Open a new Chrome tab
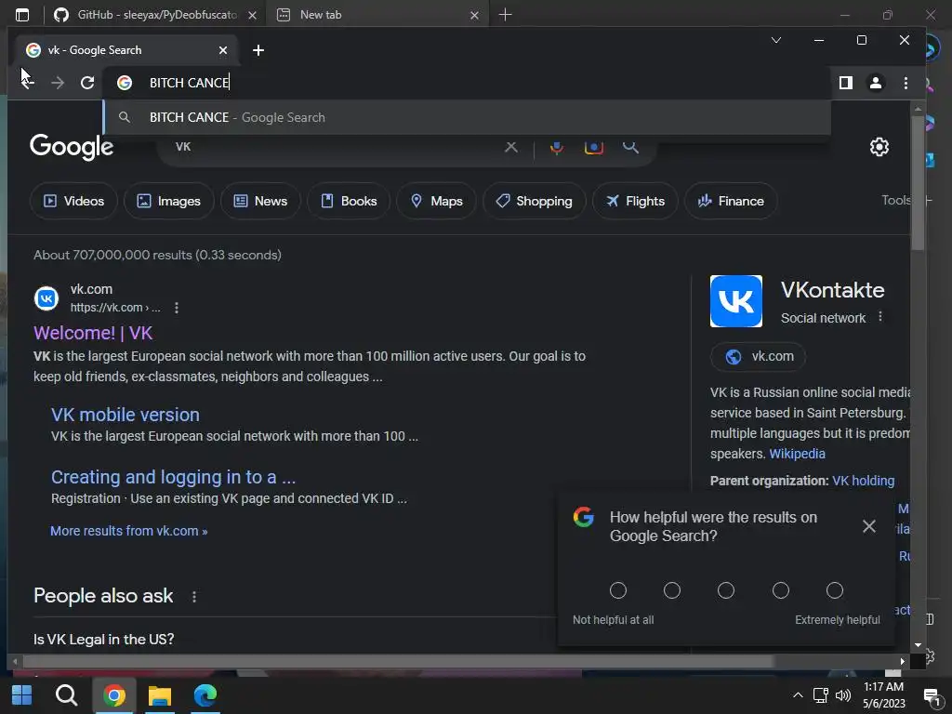952x714 pixels. (x=258, y=50)
